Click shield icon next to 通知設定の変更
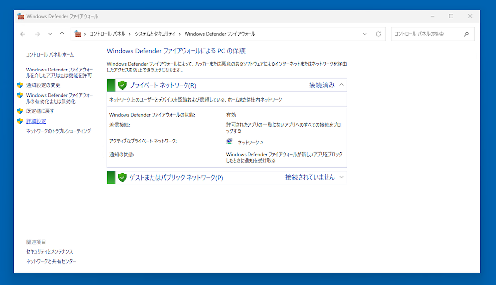Screen dimensions: 496x285 coord(20,85)
